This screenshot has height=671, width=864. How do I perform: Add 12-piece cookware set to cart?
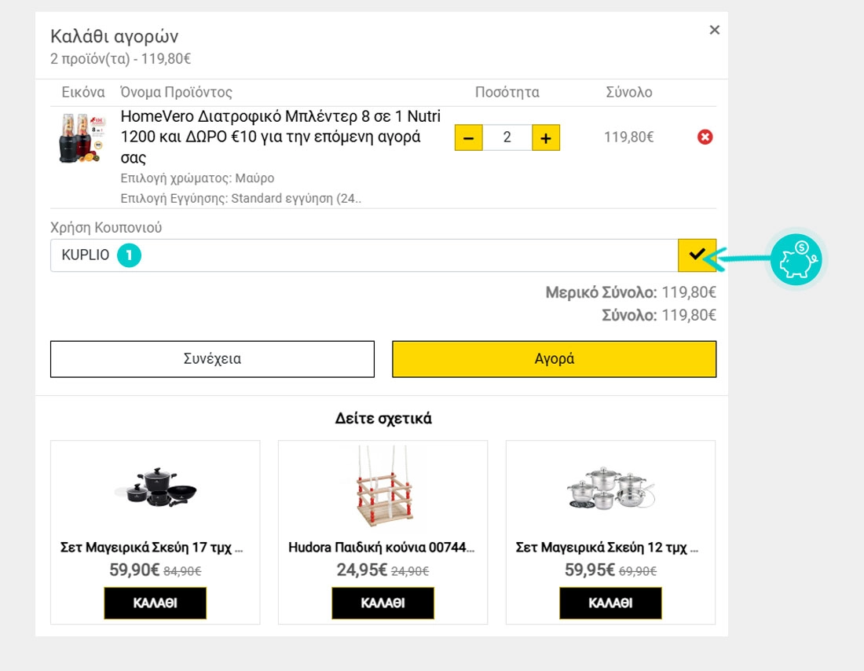[610, 603]
